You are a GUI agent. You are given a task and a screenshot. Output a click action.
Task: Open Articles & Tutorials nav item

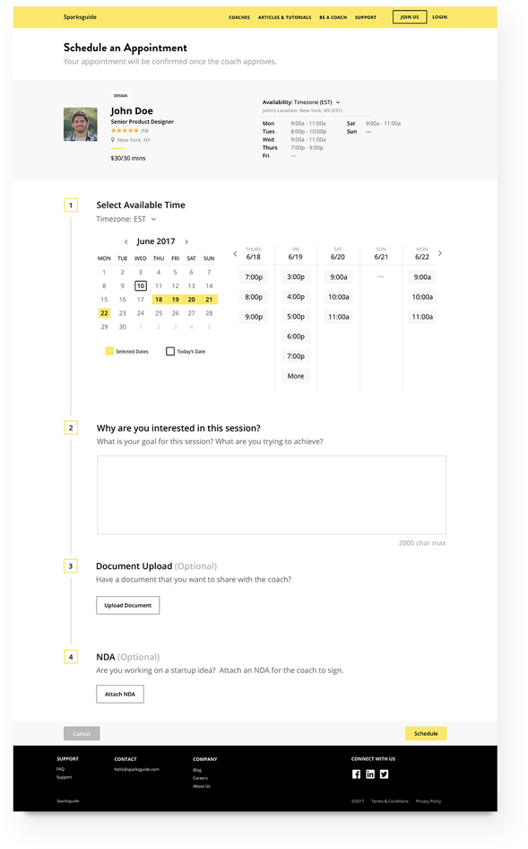[284, 17]
